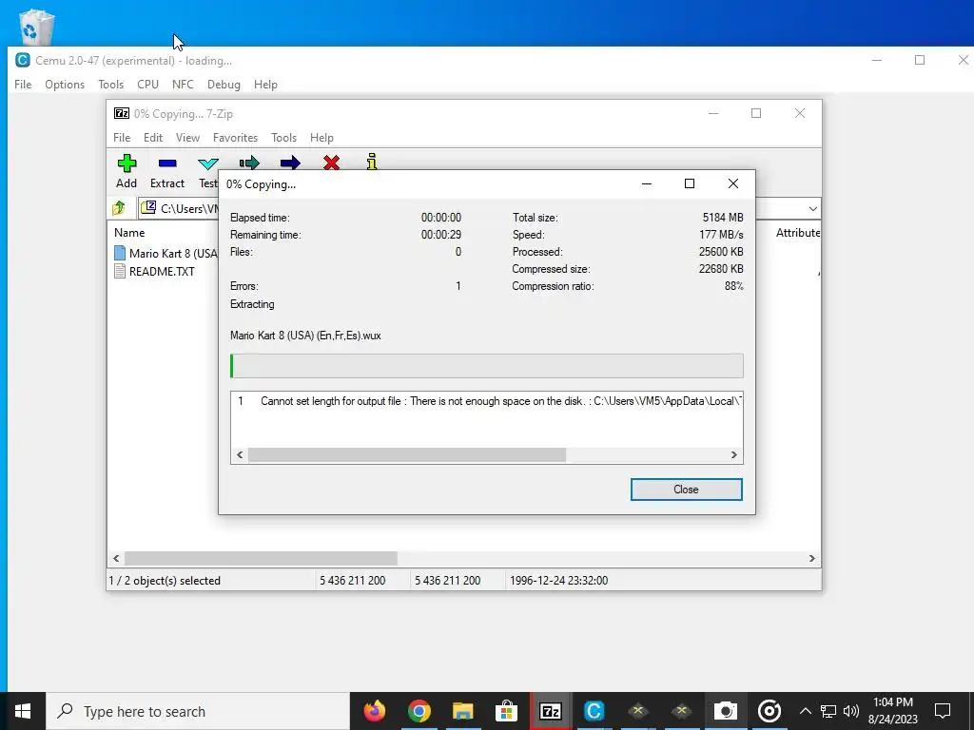Click the Test checkmark icon

207,163
